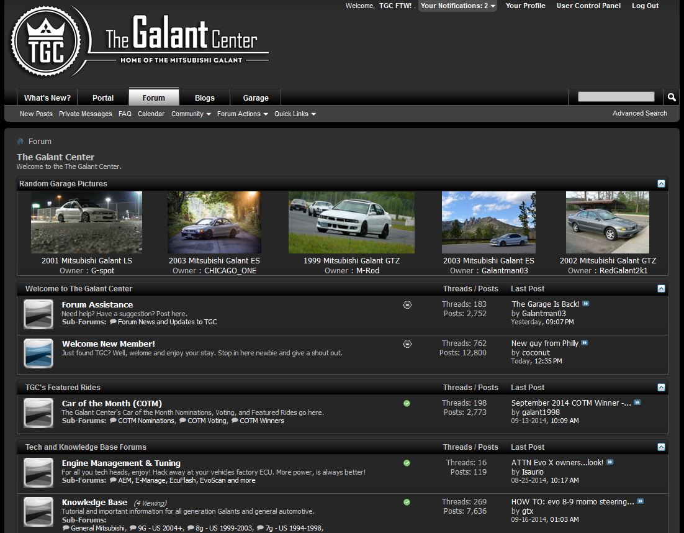Click bubble icon before COTM Winners
The height and width of the screenshot is (533, 684).
click(x=235, y=421)
